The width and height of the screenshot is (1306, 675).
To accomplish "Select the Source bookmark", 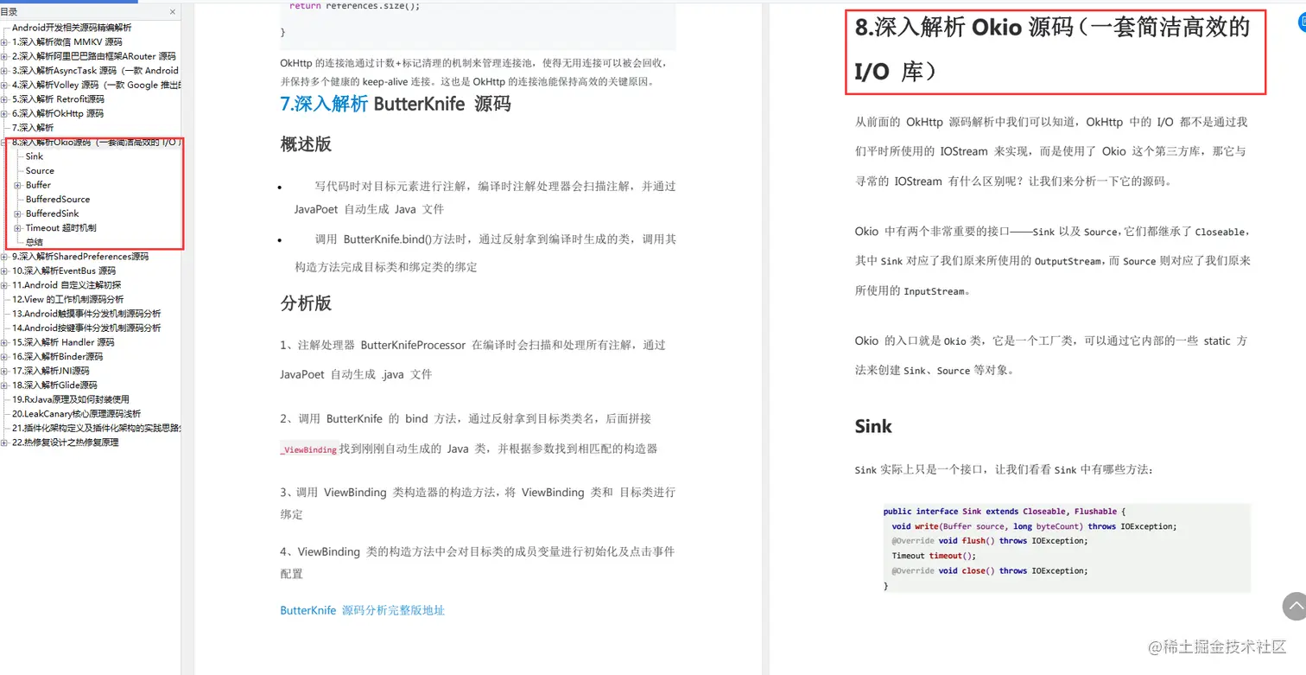I will click(38, 170).
